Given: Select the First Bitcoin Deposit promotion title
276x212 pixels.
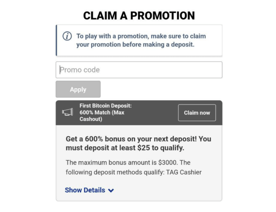Looking at the screenshot, I should pos(105,106).
